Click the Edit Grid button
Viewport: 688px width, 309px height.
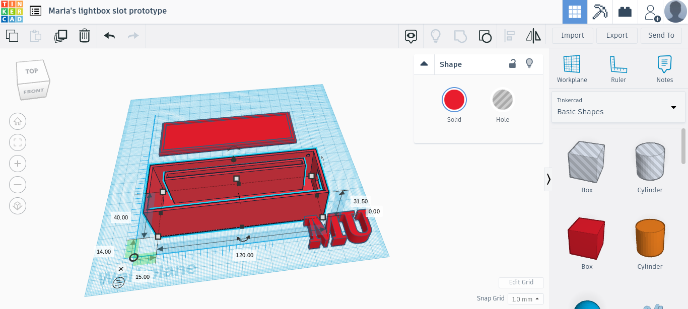(521, 282)
